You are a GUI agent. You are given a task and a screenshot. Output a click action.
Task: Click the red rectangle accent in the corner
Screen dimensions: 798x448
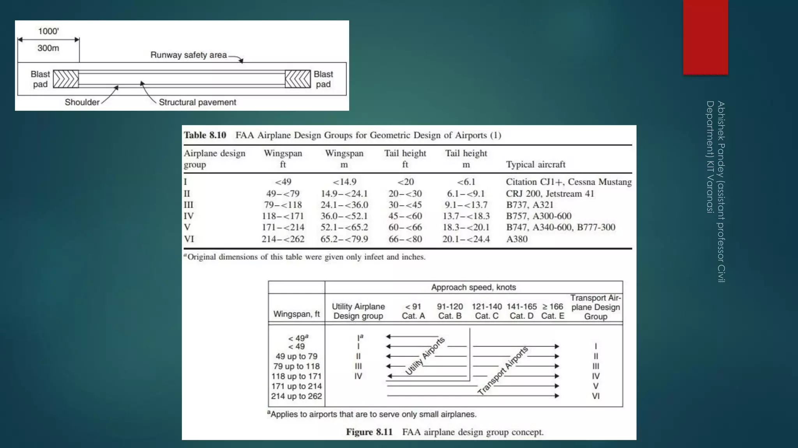[705, 37]
